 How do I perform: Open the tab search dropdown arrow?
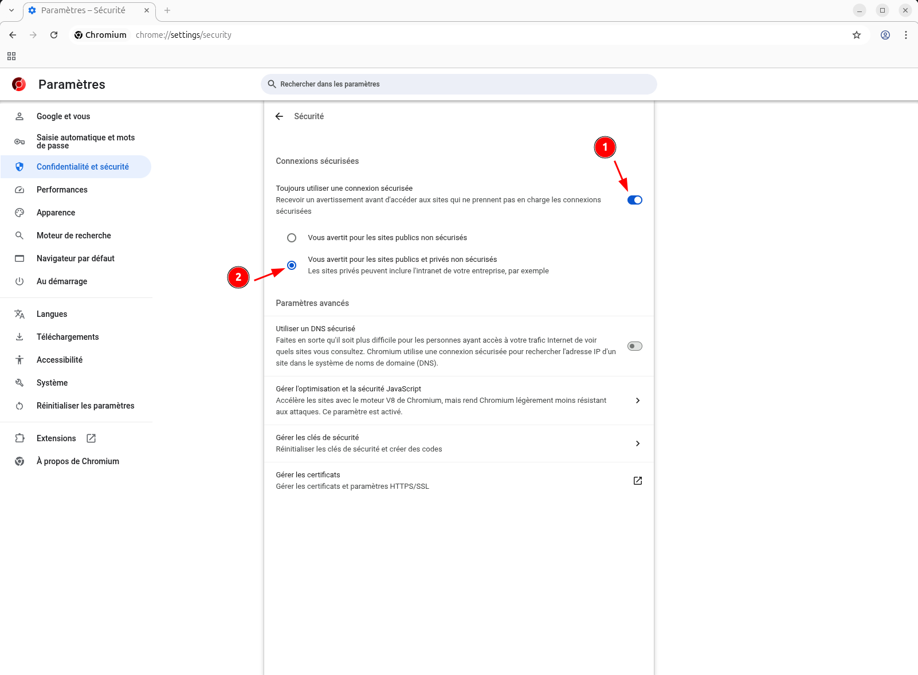tap(11, 10)
